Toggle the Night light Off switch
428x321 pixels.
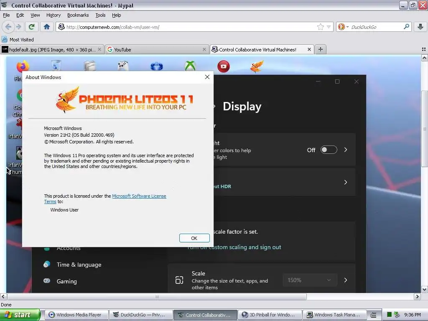(329, 150)
